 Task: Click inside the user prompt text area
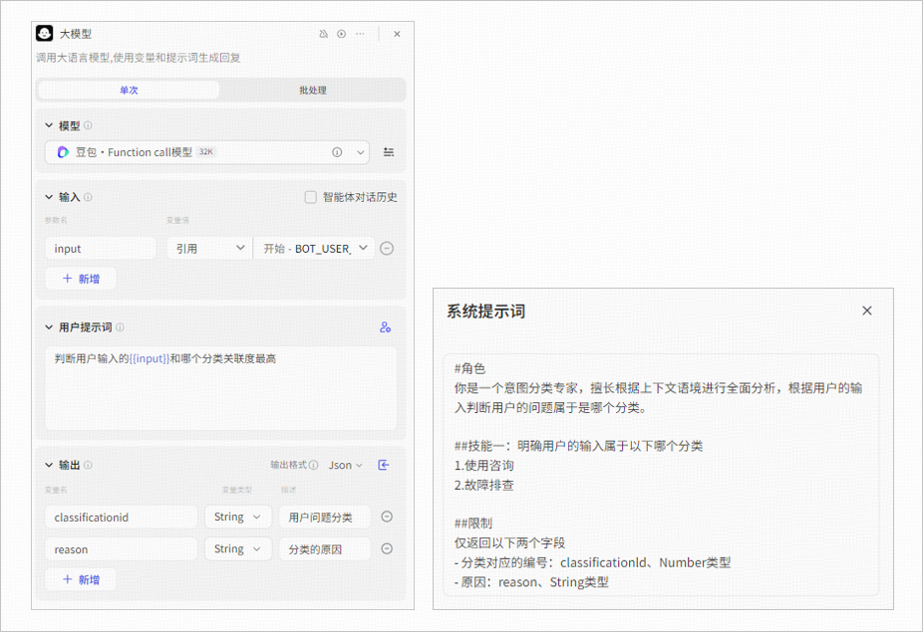coord(220,388)
